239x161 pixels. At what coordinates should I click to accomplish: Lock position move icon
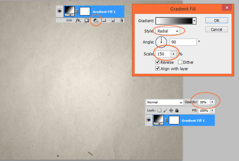(x=171, y=110)
